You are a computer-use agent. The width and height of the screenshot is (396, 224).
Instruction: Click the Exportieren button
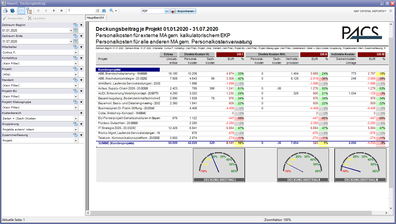(x=183, y=11)
